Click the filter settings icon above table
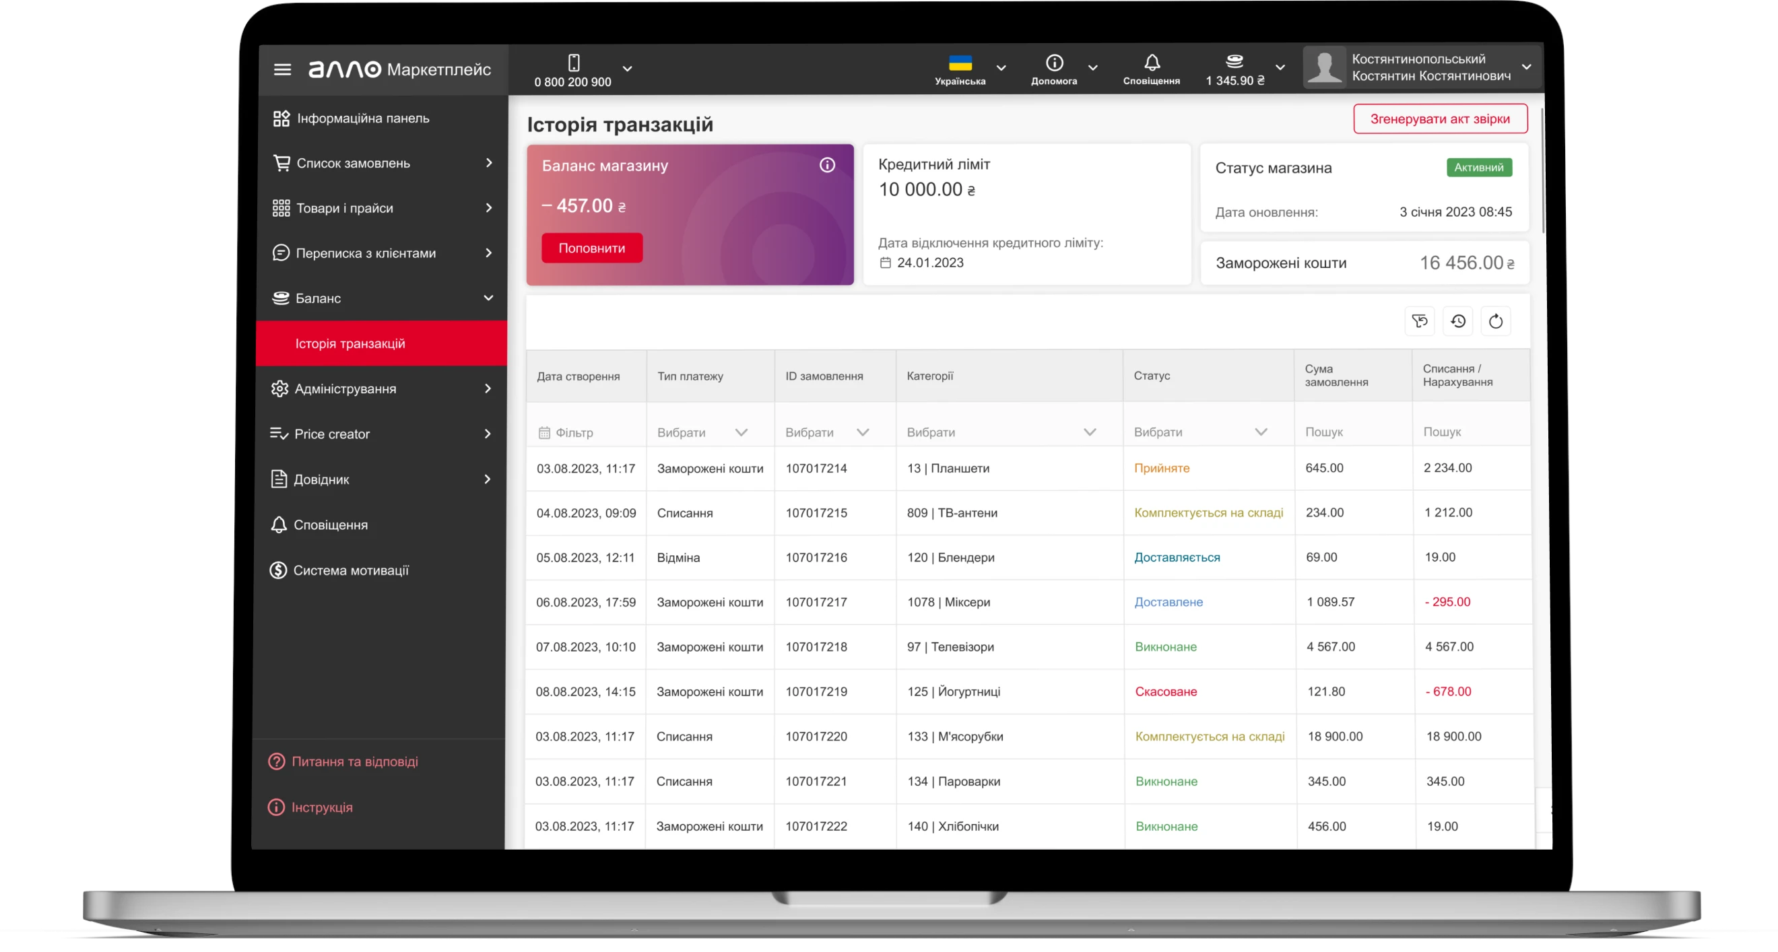 pyautogui.click(x=1419, y=321)
